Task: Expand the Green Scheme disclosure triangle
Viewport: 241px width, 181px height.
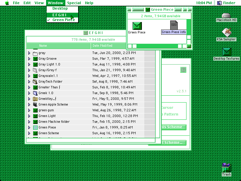Action: click(x=29, y=133)
